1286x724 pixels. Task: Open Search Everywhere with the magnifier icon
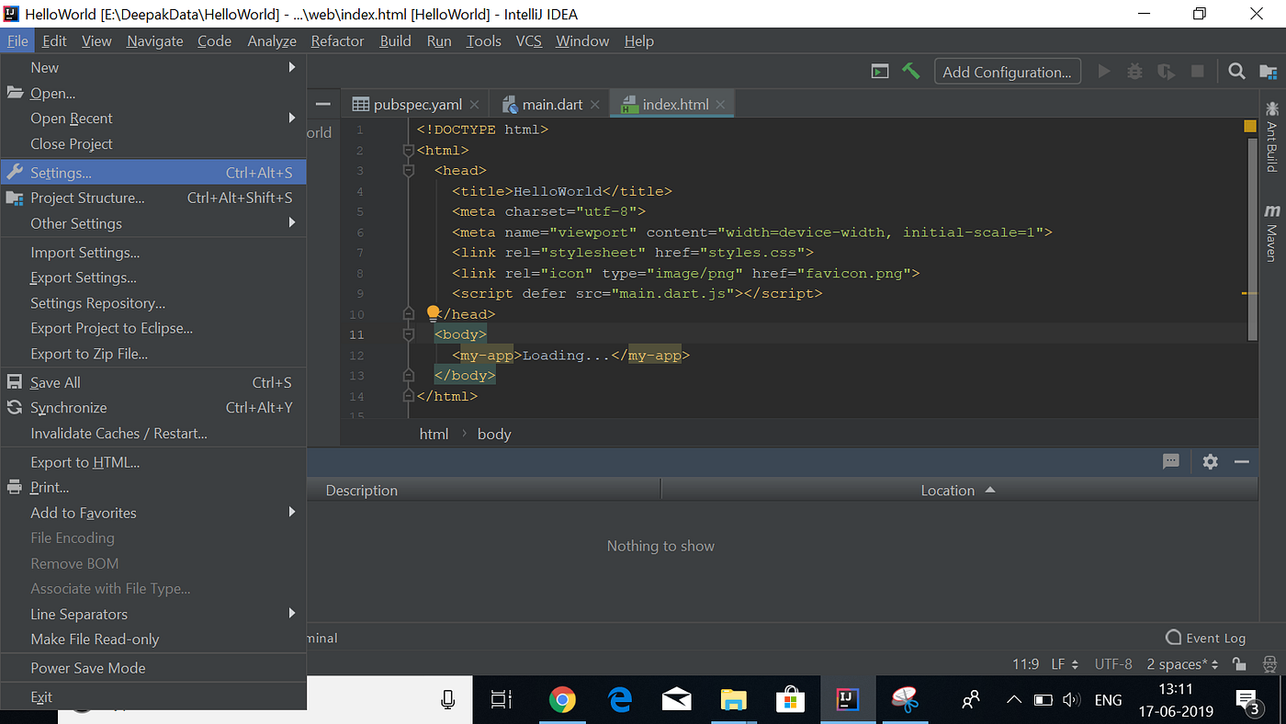pyautogui.click(x=1236, y=71)
